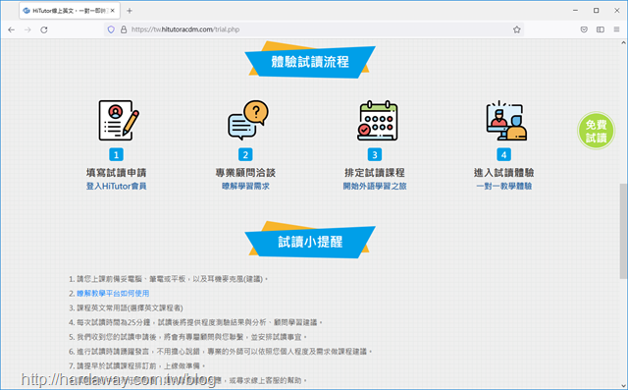Click the padlock site info icon
This screenshot has width=628, height=390.
coord(124,29)
